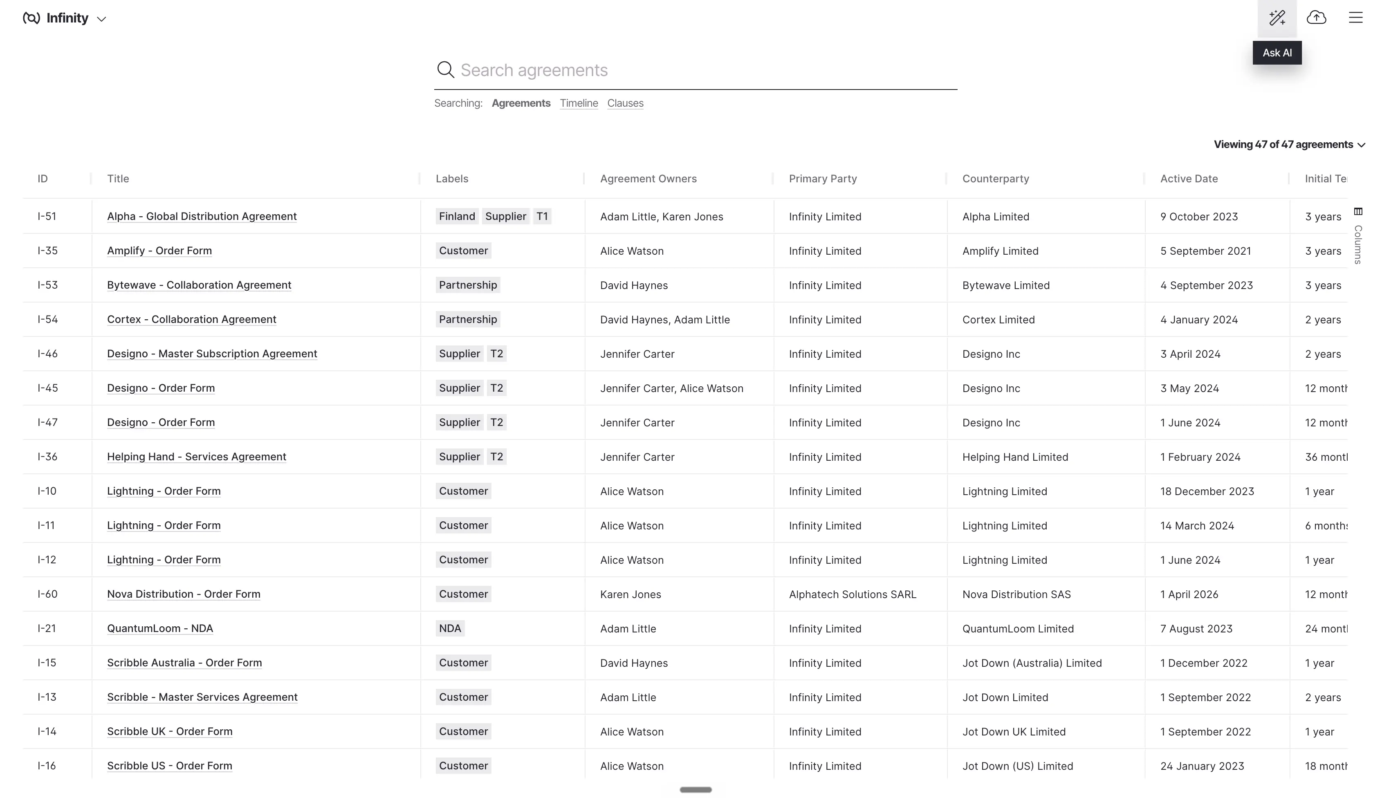This screenshot has width=1391, height=798.
Task: Click the Finland label on Alpha agreement
Action: click(457, 217)
